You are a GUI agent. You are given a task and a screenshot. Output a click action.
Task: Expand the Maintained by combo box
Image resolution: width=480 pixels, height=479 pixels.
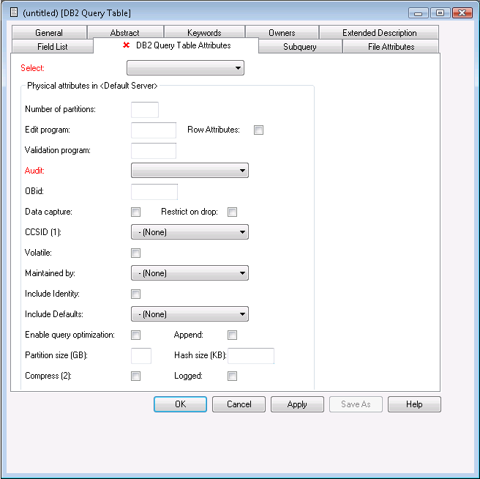[x=190, y=273]
